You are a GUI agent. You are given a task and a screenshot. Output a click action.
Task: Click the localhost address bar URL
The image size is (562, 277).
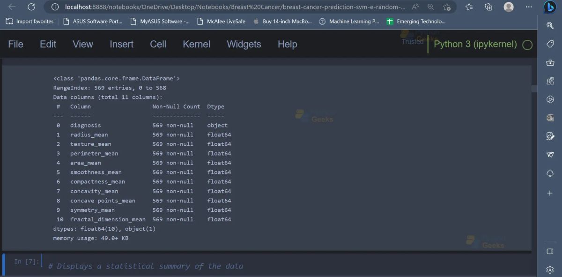point(235,7)
